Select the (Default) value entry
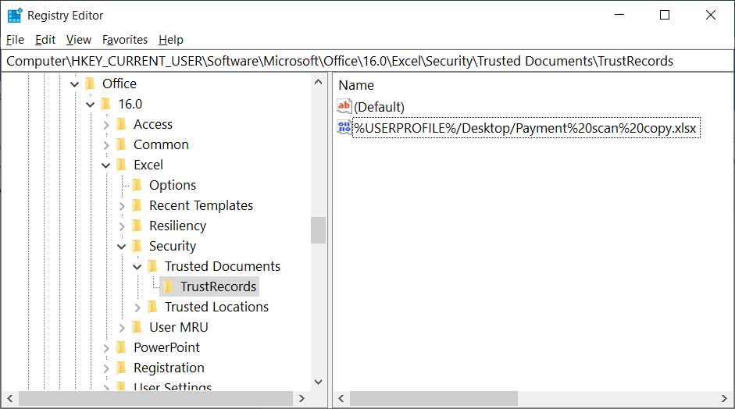Image resolution: width=735 pixels, height=409 pixels. [x=380, y=107]
